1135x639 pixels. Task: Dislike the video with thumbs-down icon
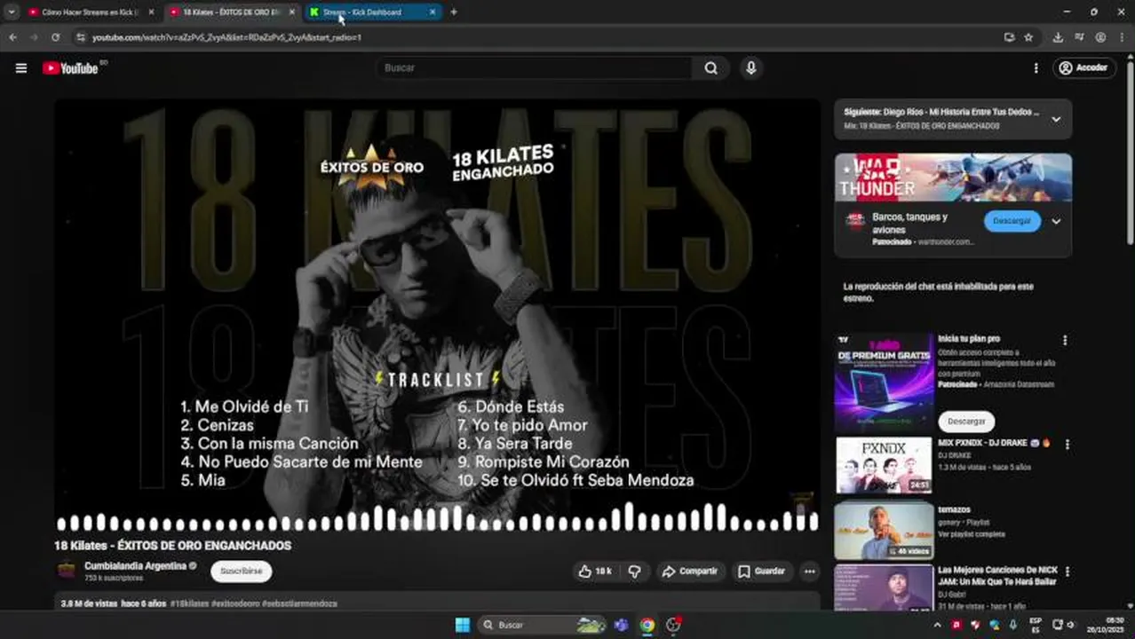click(634, 572)
